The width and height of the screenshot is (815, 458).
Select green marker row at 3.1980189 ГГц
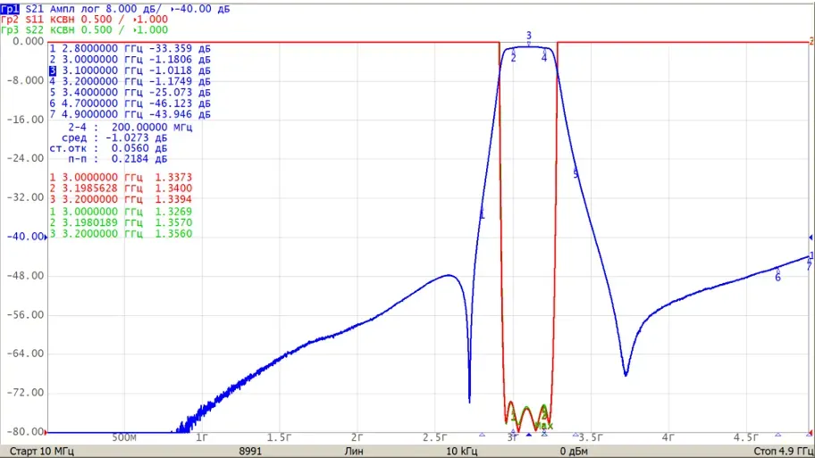coord(121,222)
